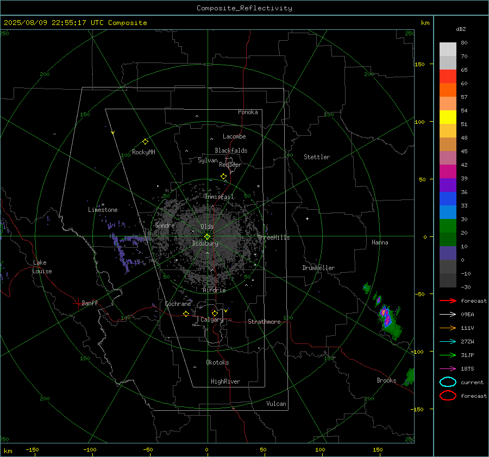Click the green echo patch next to Brooks
The image size is (489, 457).
tap(410, 377)
